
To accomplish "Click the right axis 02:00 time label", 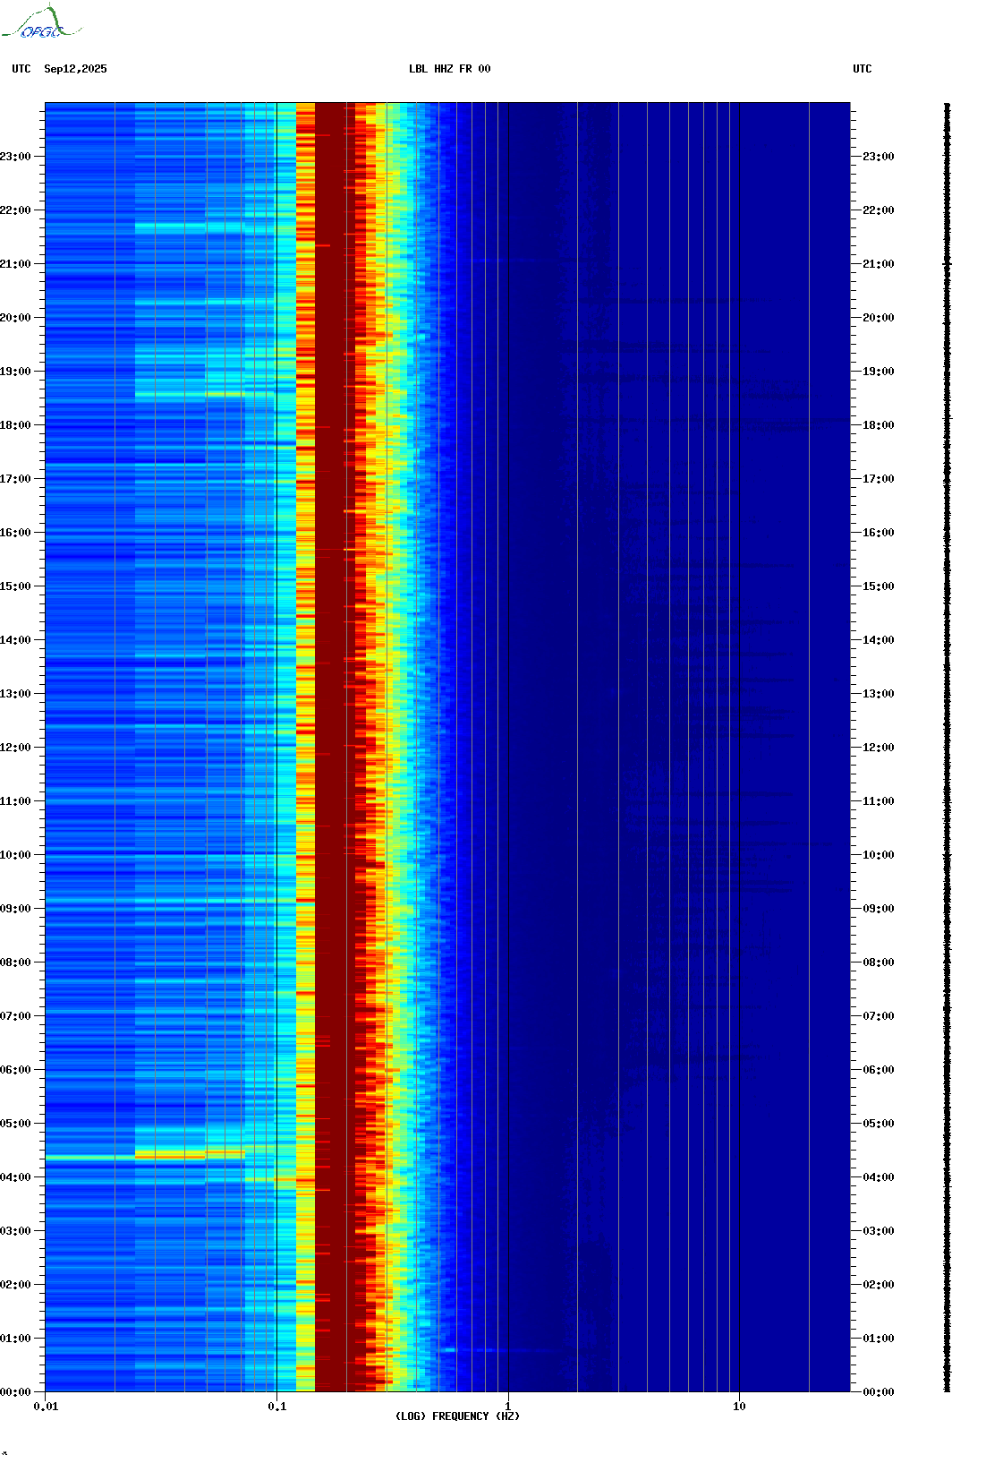I will 879,1285.
